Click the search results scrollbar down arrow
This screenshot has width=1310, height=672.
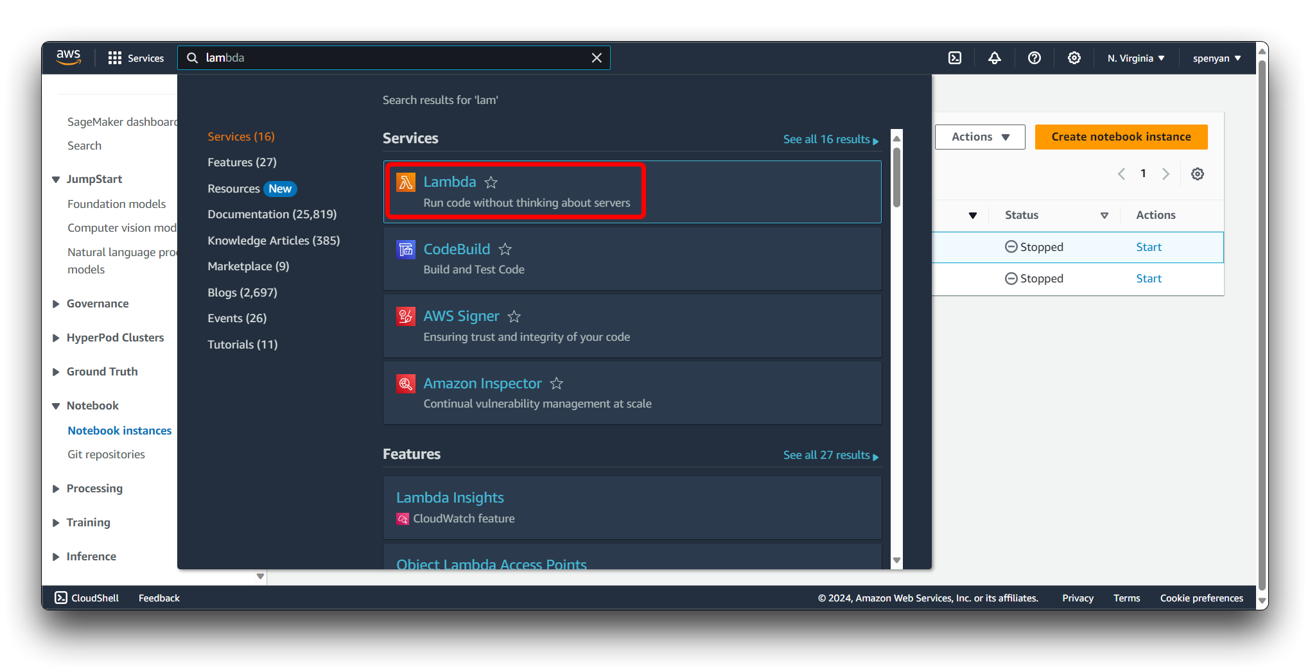pos(897,560)
